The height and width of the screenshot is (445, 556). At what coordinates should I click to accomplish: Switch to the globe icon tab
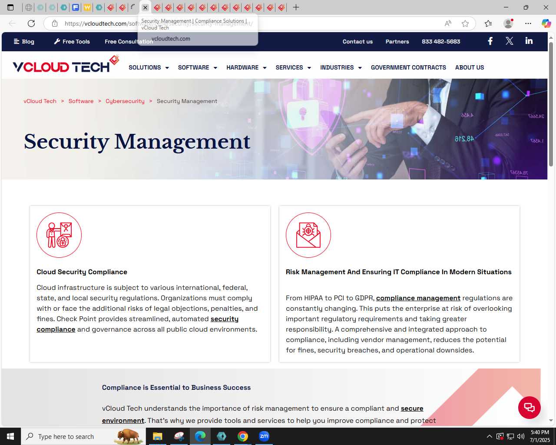coord(28,7)
